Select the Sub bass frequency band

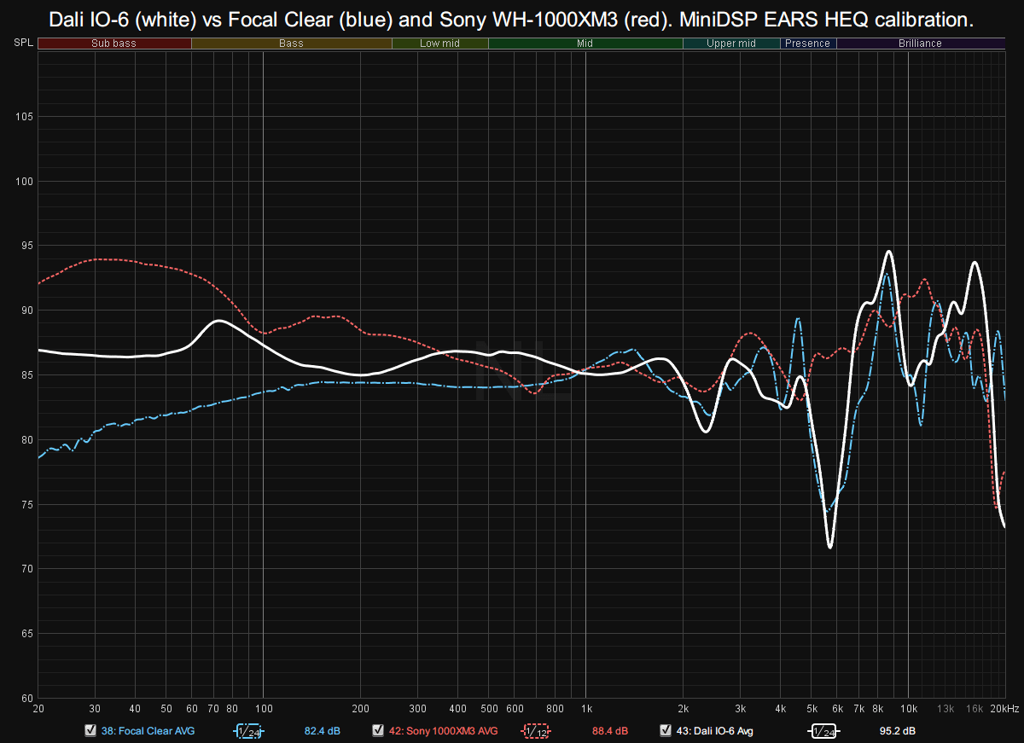[x=114, y=44]
